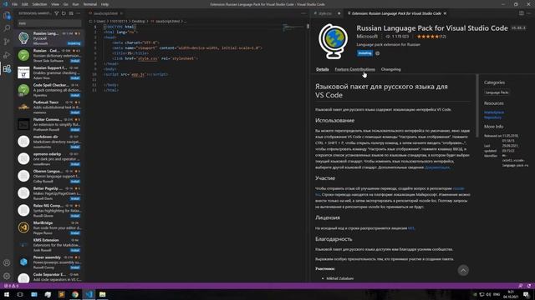Open File Explorer from the taskbar
This screenshot has height=300, width=535.
pyautogui.click(x=102, y=294)
